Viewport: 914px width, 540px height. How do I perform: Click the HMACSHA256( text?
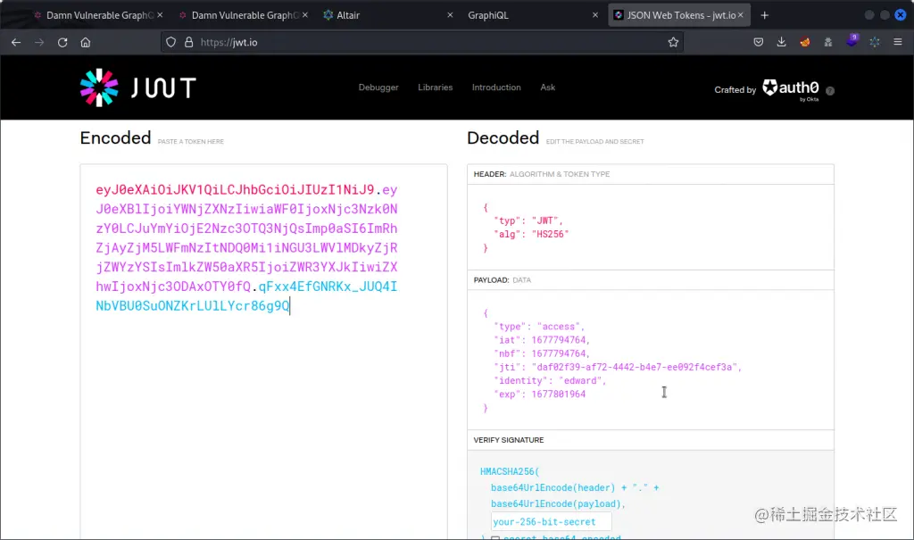[510, 471]
